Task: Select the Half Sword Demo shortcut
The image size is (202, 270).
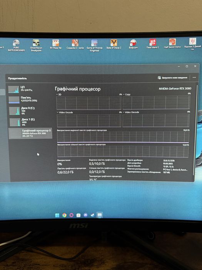Action: tap(172, 43)
